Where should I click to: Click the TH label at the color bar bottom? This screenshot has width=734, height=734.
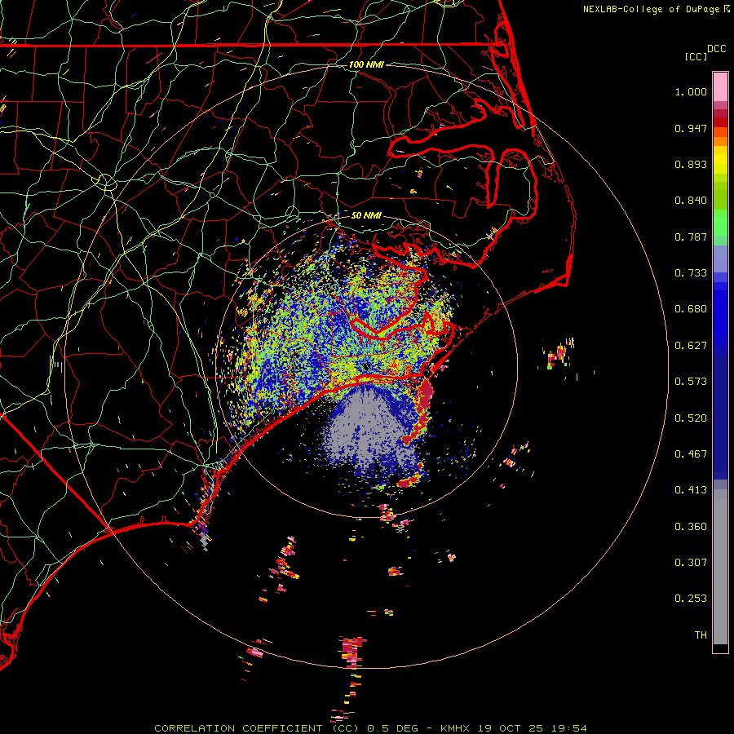[701, 635]
